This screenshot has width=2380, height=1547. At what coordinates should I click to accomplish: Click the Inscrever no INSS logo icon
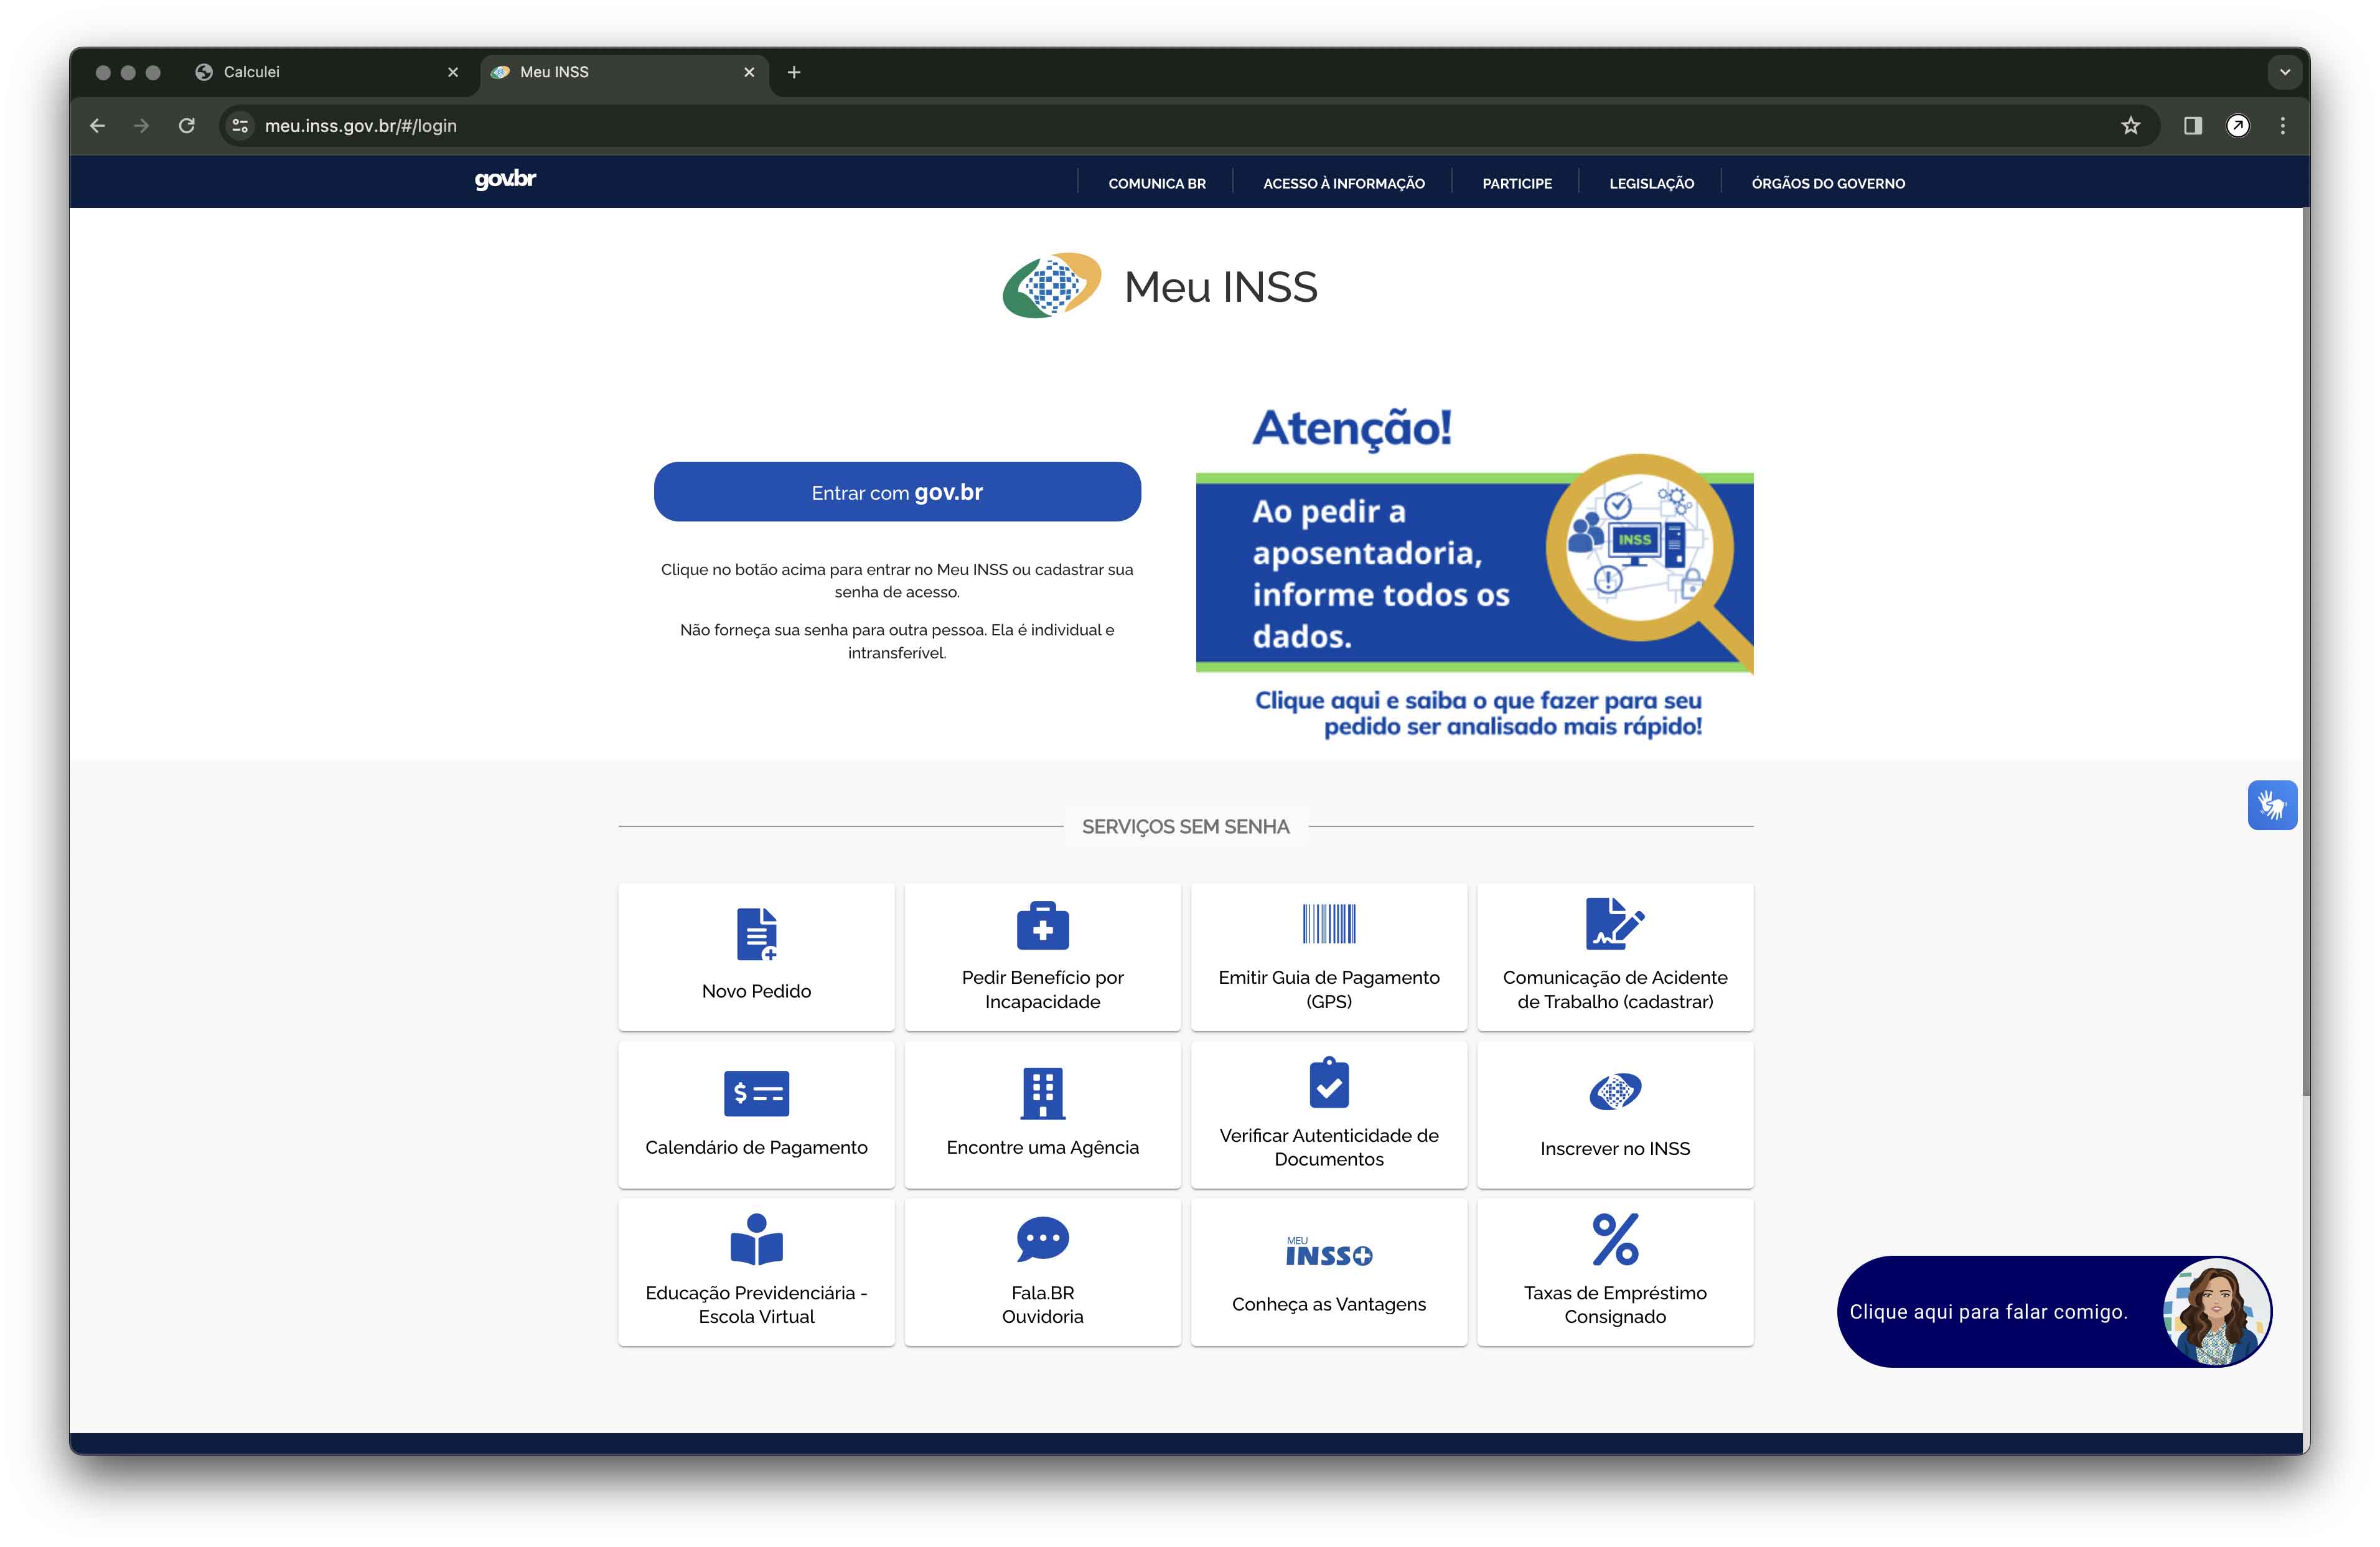[x=1615, y=1091]
